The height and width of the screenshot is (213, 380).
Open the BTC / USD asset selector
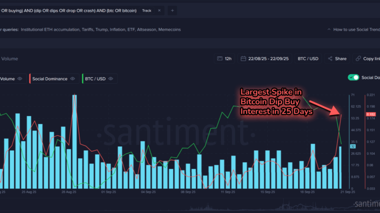pos(308,59)
